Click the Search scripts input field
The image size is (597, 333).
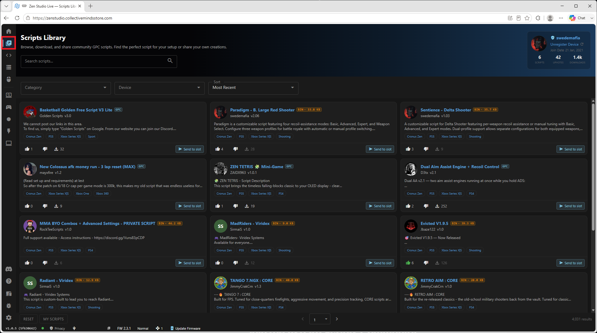pyautogui.click(x=99, y=61)
